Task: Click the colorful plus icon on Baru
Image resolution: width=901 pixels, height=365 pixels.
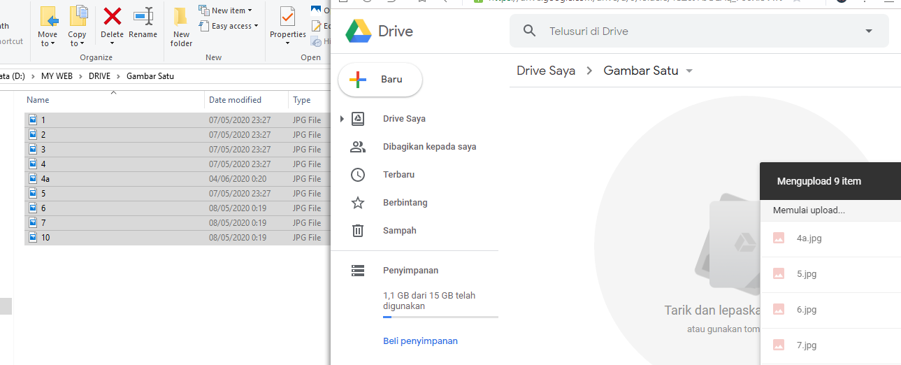Action: pos(358,80)
